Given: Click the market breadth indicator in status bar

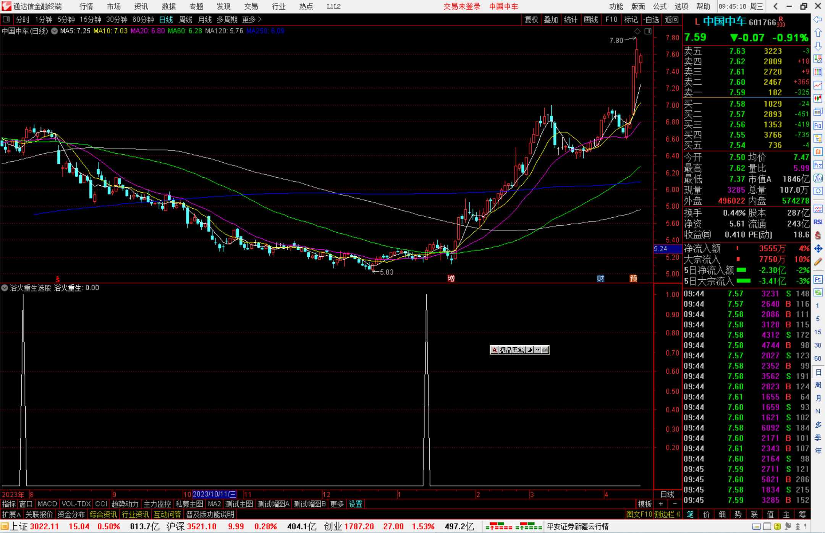Looking at the screenshot, I should [514, 527].
